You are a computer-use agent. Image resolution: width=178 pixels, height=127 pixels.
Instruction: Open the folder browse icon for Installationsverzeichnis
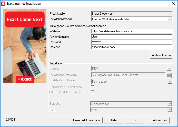(169, 75)
